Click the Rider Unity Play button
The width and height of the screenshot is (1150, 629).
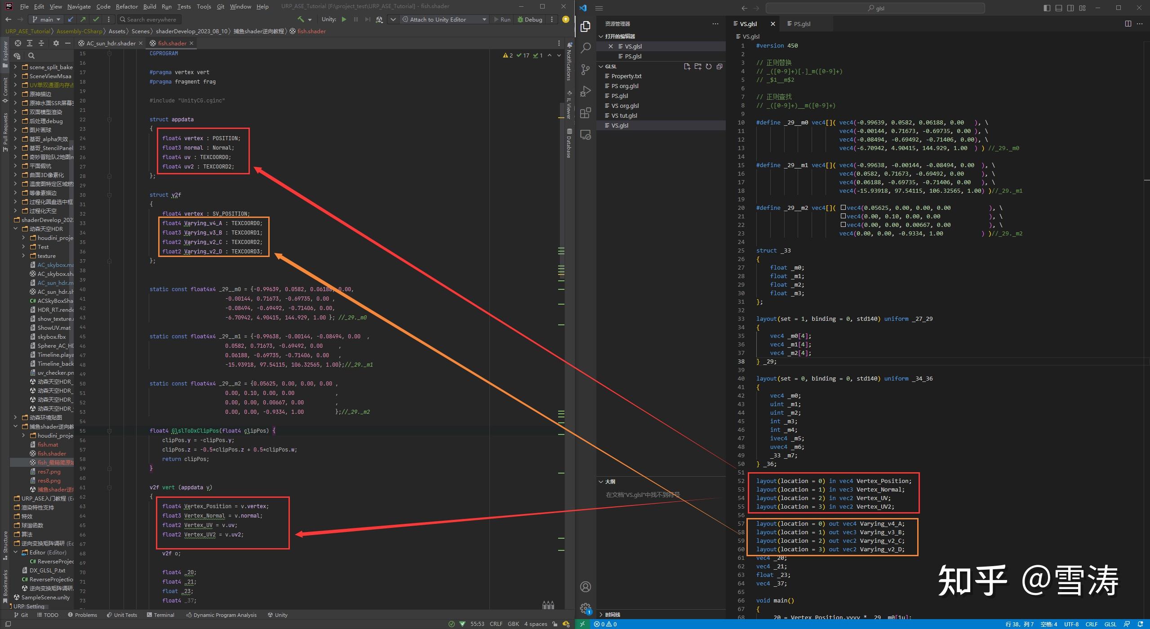(x=344, y=19)
